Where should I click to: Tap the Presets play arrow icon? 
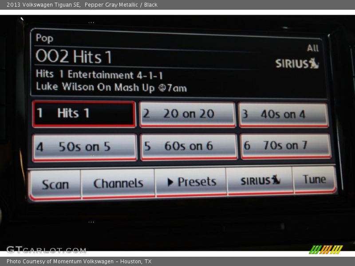(x=170, y=182)
